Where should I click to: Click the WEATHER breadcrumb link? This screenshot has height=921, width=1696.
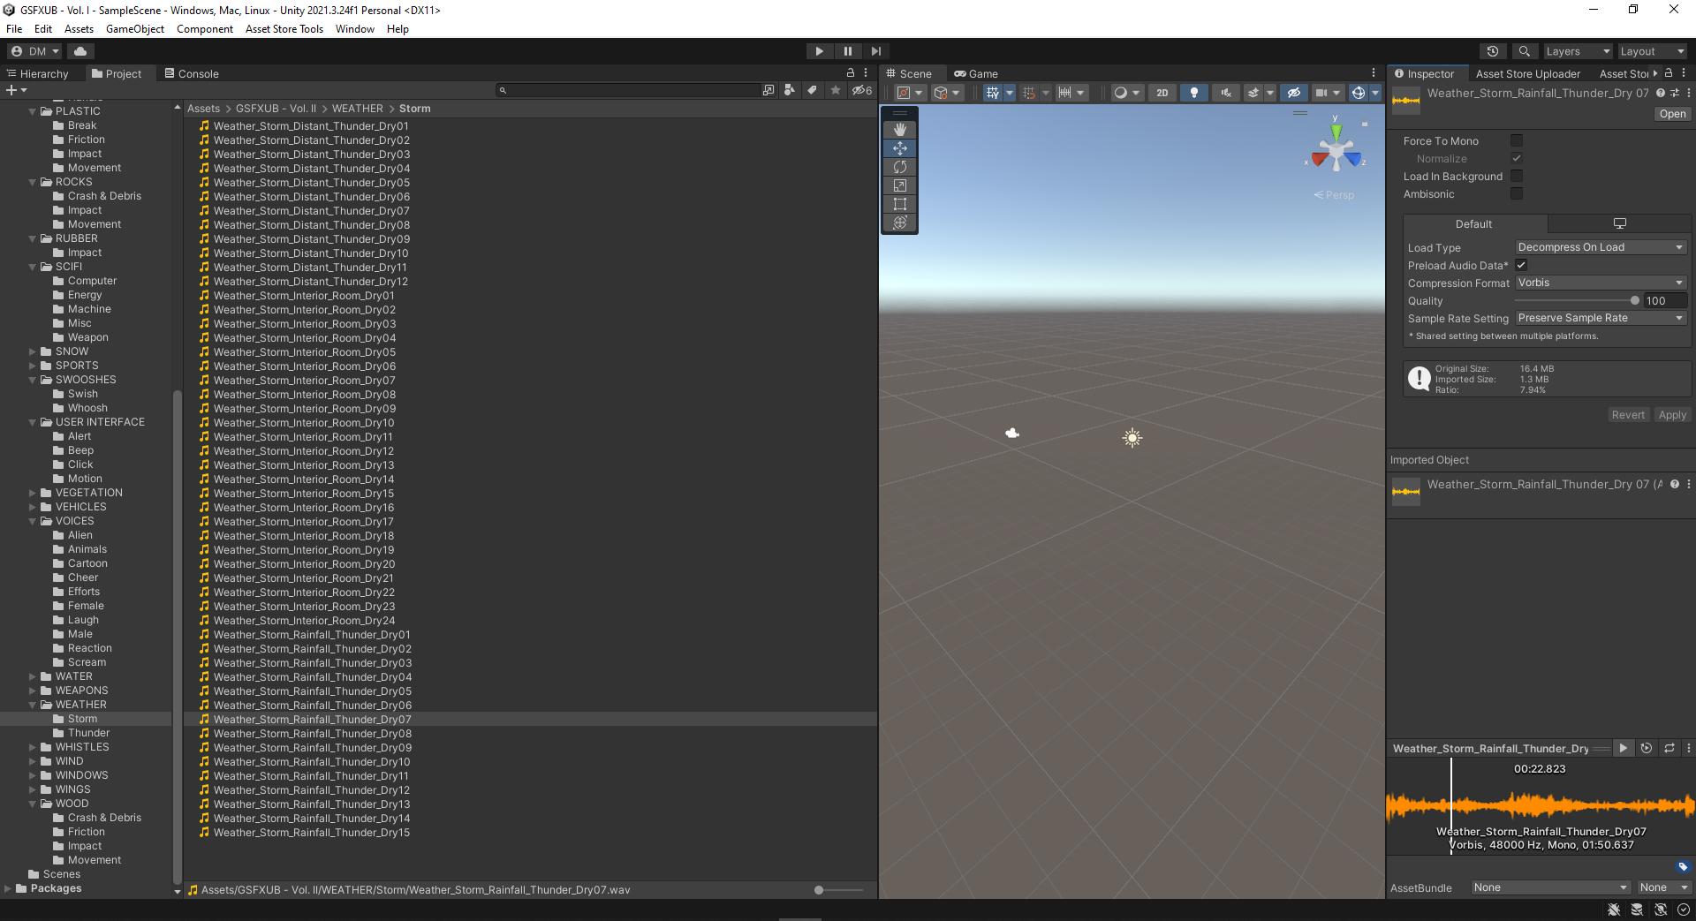(358, 109)
